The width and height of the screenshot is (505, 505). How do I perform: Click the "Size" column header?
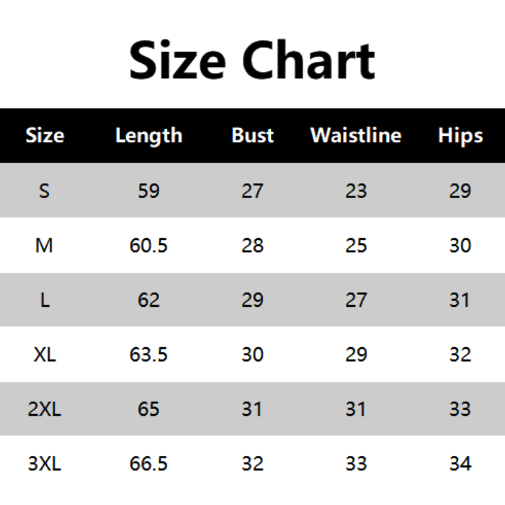[x=44, y=136]
